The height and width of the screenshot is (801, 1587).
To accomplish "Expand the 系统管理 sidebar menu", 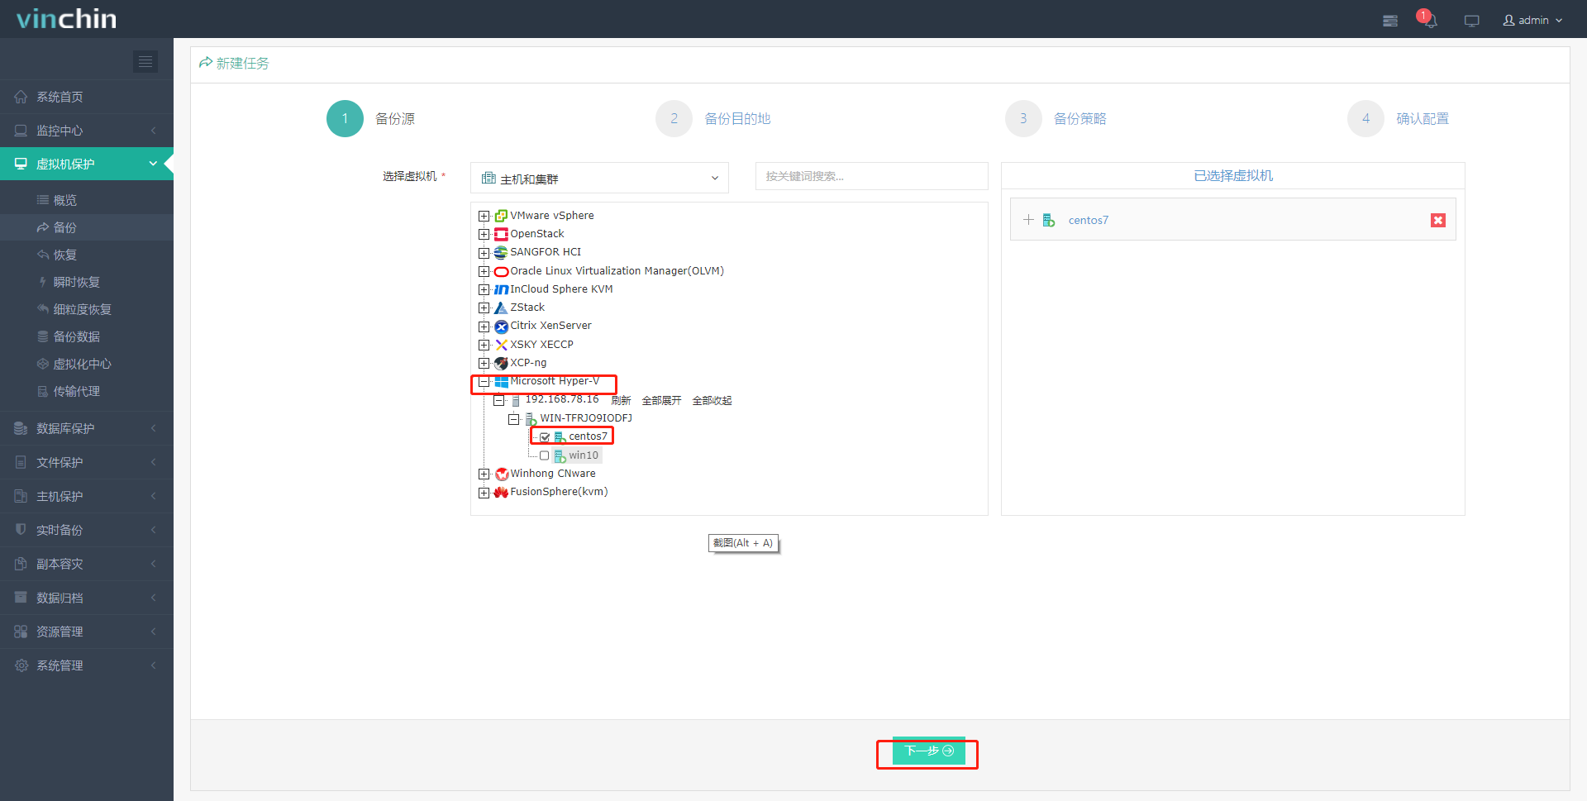I will pos(87,665).
